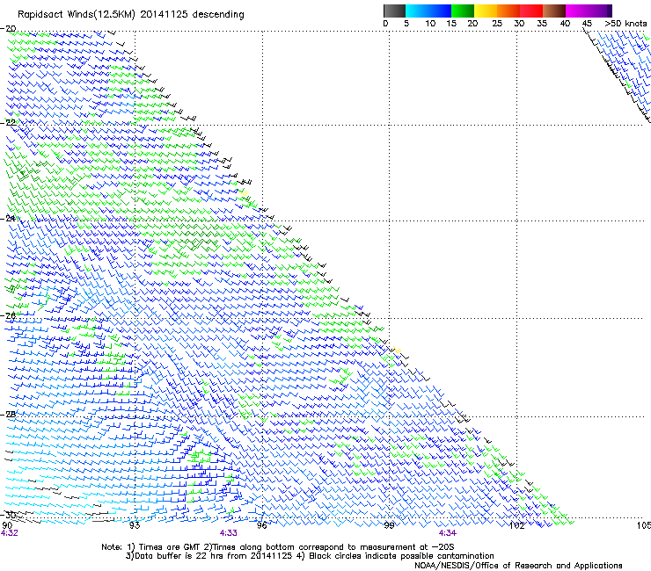Click the yellow 20-25 knots legend color
Viewport: 651px width, 571px height.
(x=486, y=11)
